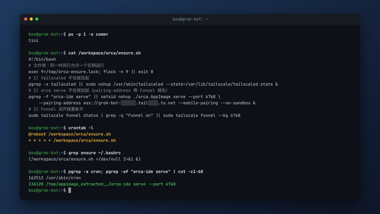Image resolution: width=380 pixels, height=214 pixels.
Task: Click the #!/bin/bash shebang line
Action: click(42, 59)
